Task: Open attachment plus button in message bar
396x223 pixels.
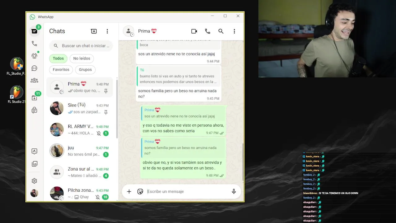Action: coord(129,191)
